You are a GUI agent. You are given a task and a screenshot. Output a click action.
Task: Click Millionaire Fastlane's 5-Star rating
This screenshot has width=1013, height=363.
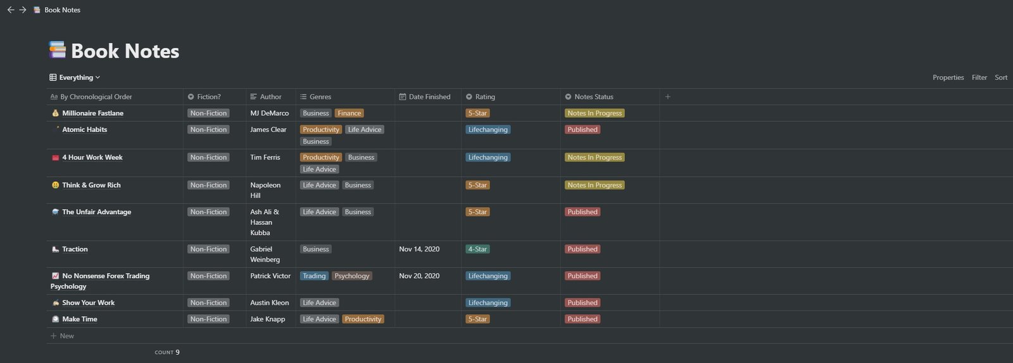[477, 113]
